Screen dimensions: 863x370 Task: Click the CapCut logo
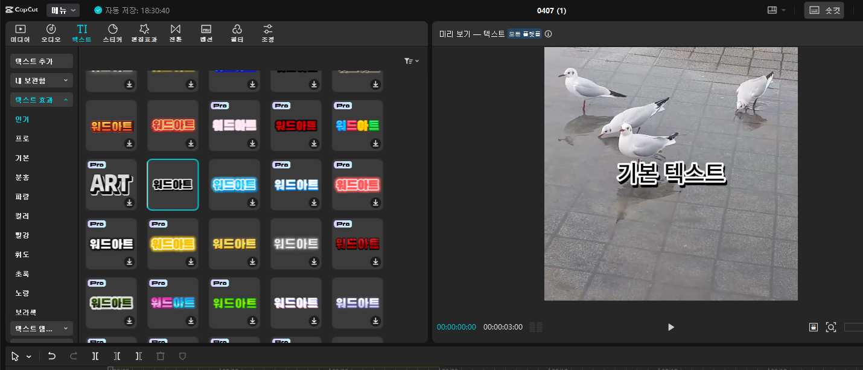[x=22, y=10]
